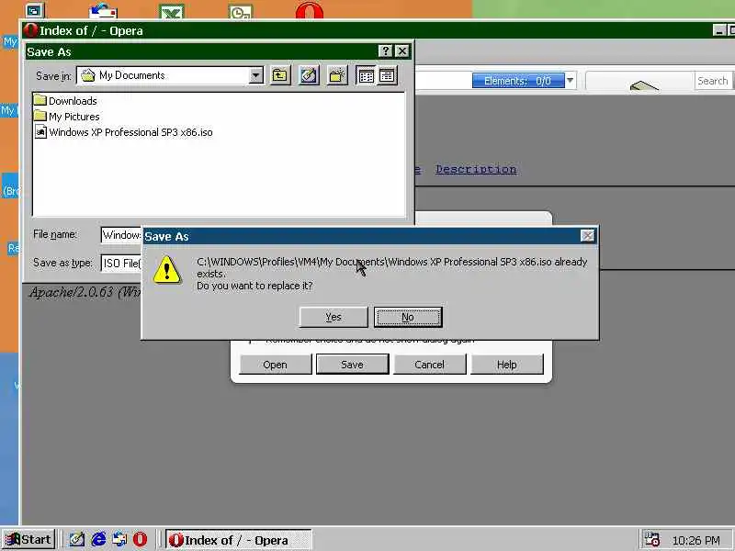The image size is (735, 551).
Task: Click the clock-and-key desktop shortcut icon
Action: tap(241, 10)
